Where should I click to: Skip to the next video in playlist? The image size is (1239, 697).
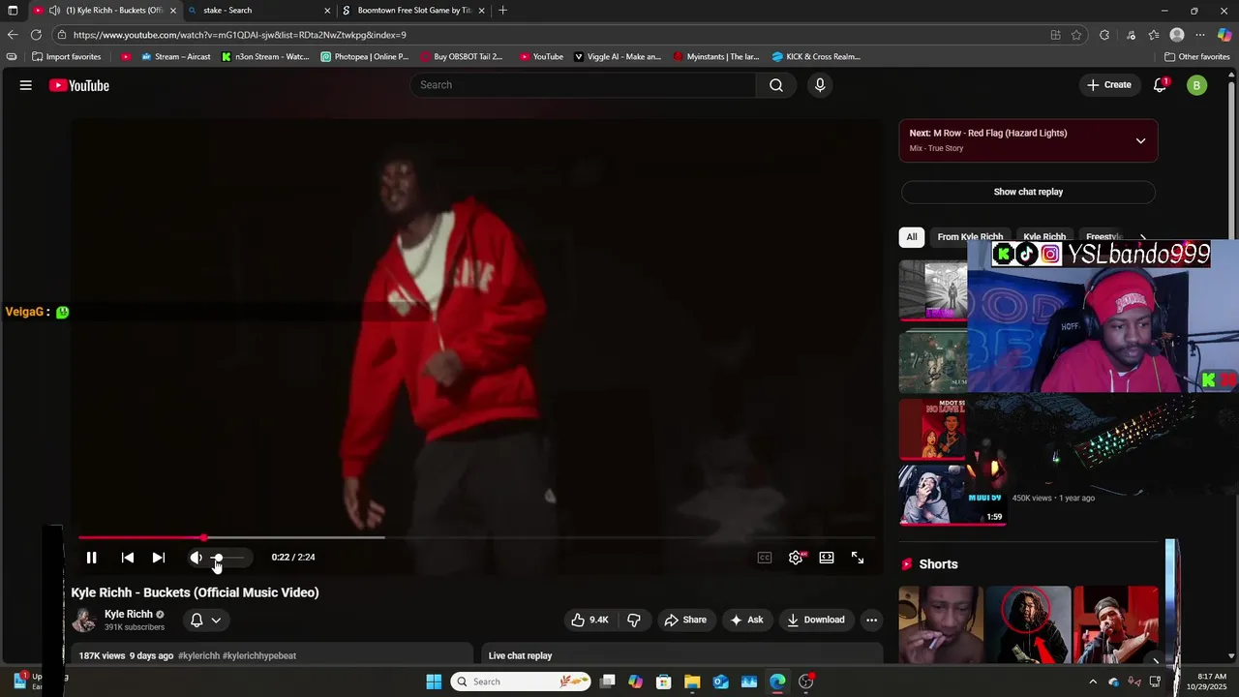159,558
